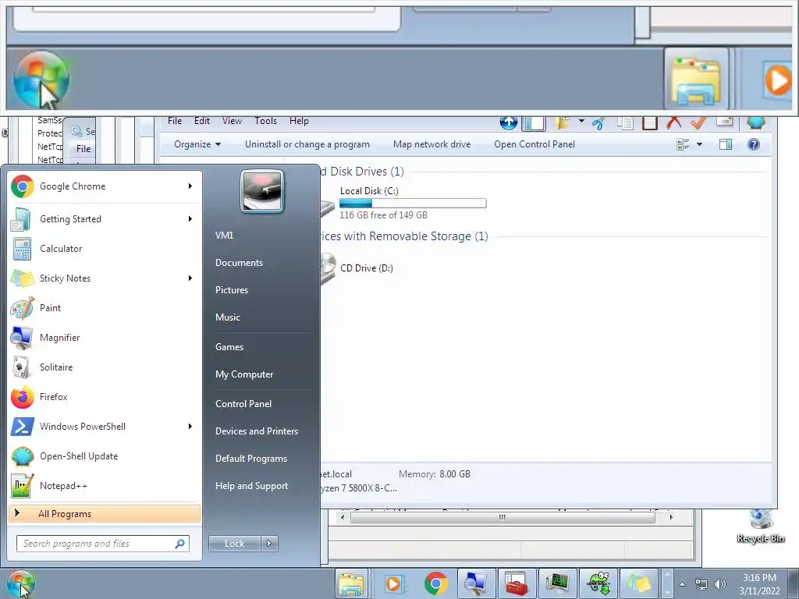
Task: Click Map network drive
Action: (431, 144)
